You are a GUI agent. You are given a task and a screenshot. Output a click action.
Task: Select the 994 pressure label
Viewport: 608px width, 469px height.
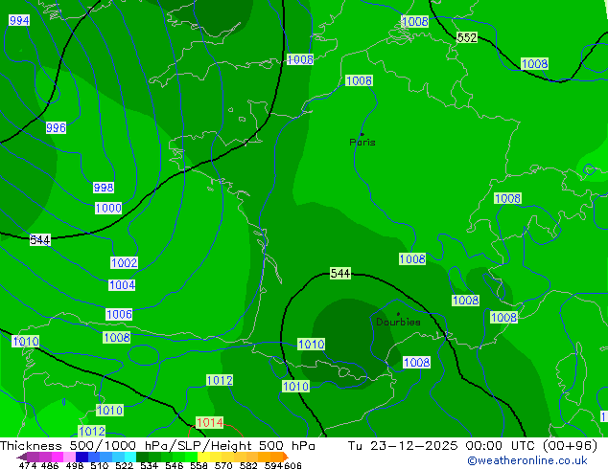19,20
